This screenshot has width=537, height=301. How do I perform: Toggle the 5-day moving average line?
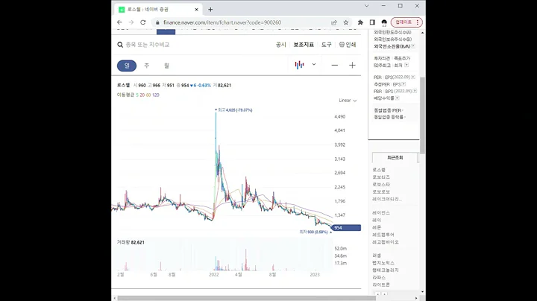coord(137,95)
